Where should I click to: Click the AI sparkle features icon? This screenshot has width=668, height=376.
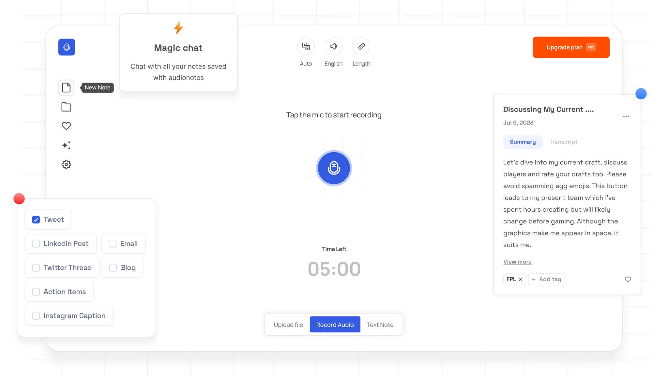pos(67,145)
